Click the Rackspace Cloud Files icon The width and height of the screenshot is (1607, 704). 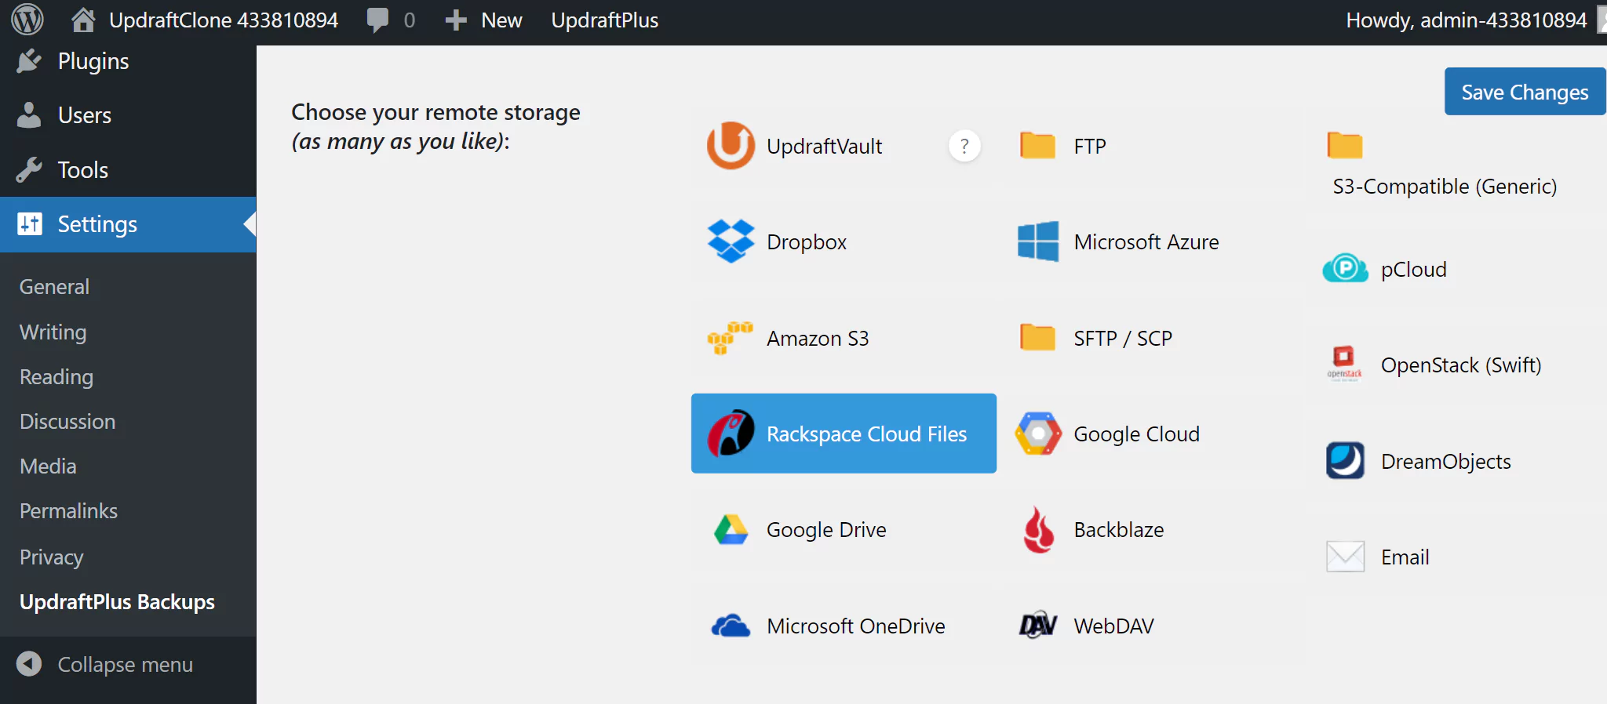point(731,434)
